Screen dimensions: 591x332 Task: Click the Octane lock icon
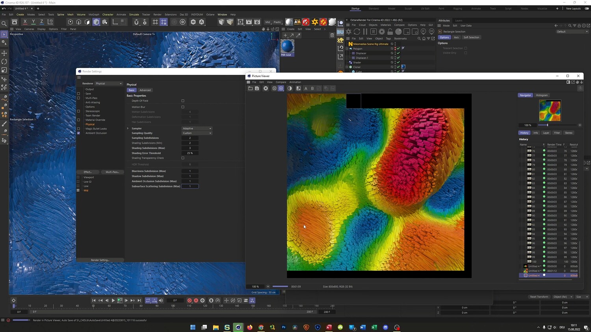click(390, 31)
